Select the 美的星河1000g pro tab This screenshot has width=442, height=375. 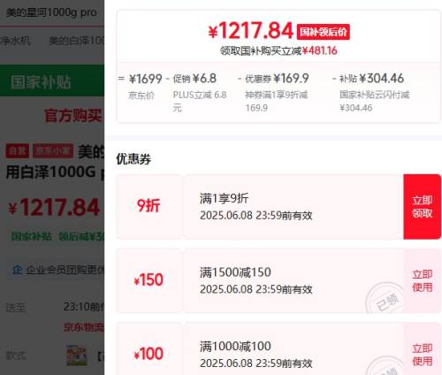pos(51,12)
